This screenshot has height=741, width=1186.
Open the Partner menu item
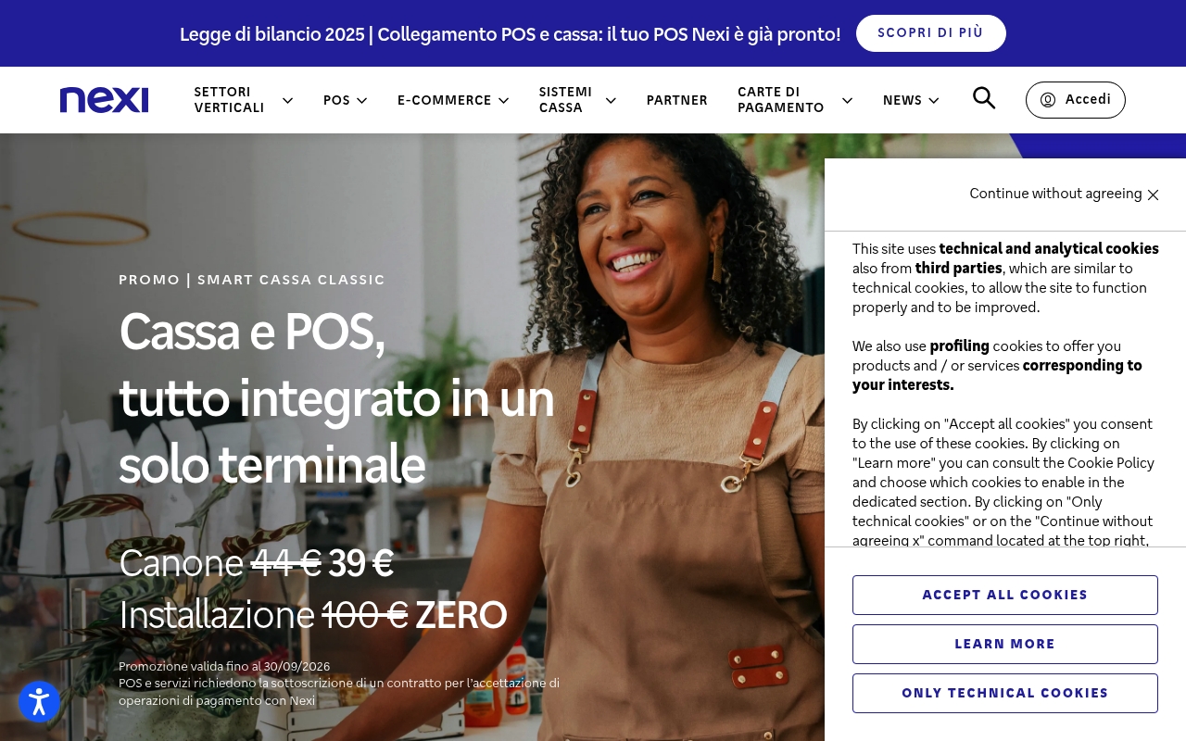coord(677,100)
